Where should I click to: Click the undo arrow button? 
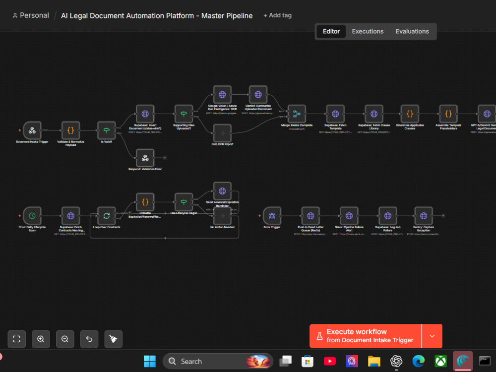tap(89, 339)
